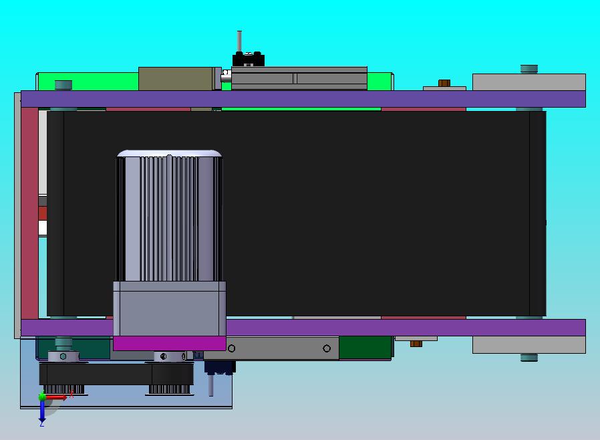Select the silver rod end beside olive block
The image size is (600, 440).
[x=226, y=78]
